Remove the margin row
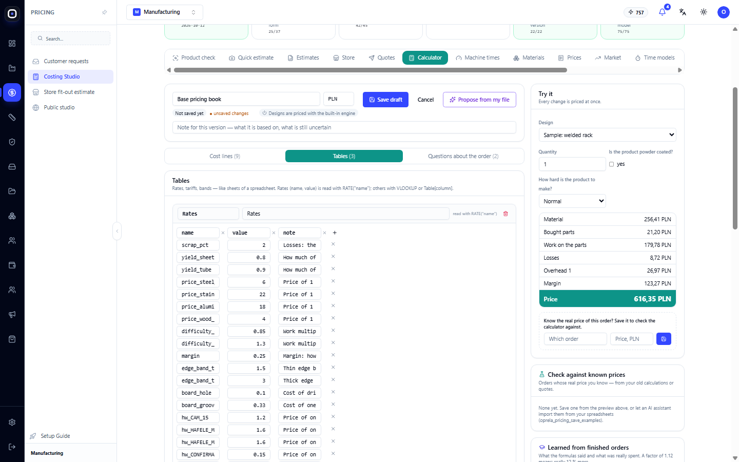The height and width of the screenshot is (462, 739). 333,355
